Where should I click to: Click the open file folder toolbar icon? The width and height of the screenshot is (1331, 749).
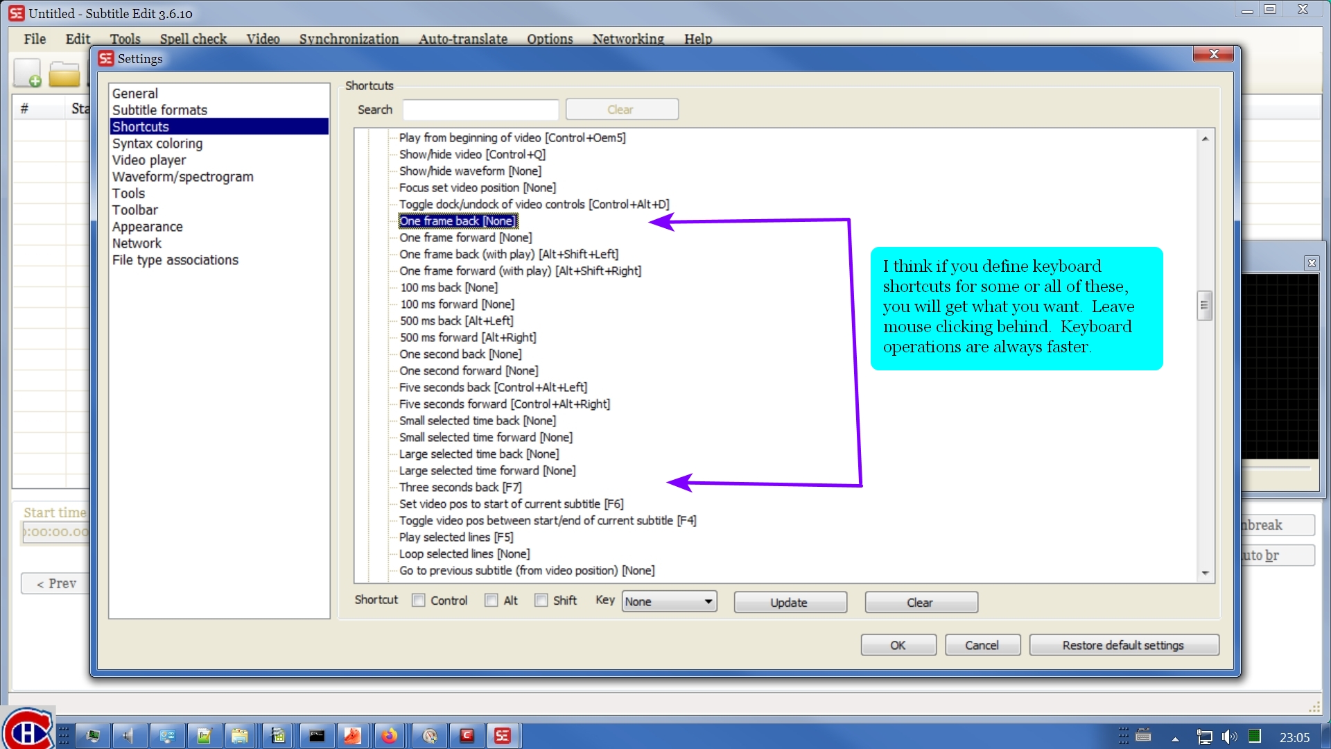pos(64,73)
